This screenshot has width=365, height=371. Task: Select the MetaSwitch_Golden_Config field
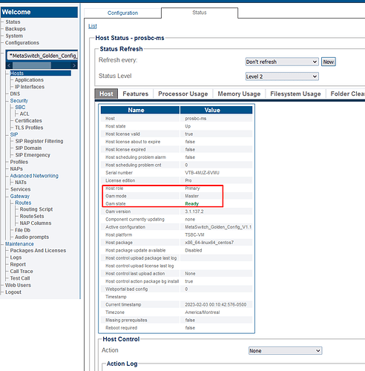coord(42,56)
